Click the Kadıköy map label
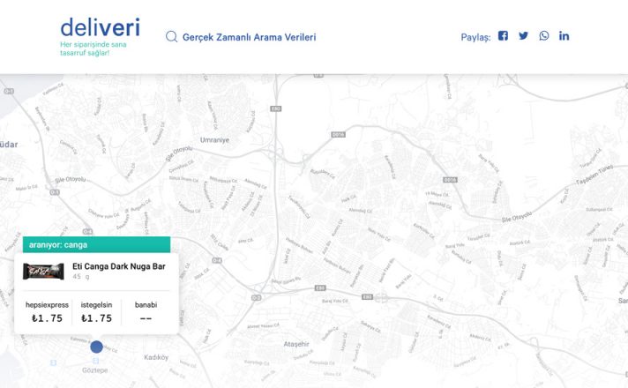This screenshot has height=388, width=628. tap(156, 357)
